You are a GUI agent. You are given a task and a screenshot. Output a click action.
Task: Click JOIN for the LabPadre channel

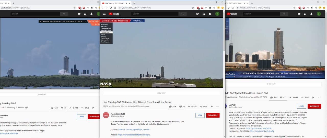301,106
